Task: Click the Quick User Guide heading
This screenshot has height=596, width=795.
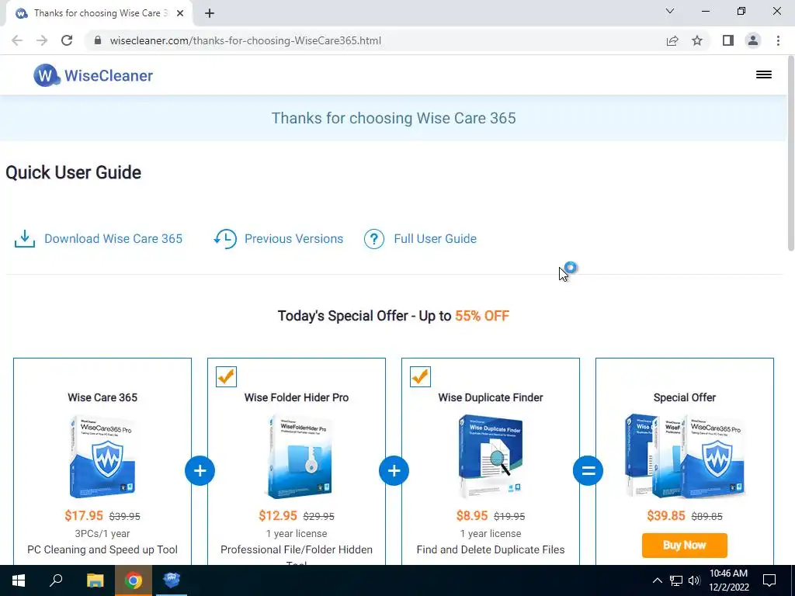Action: (x=74, y=172)
